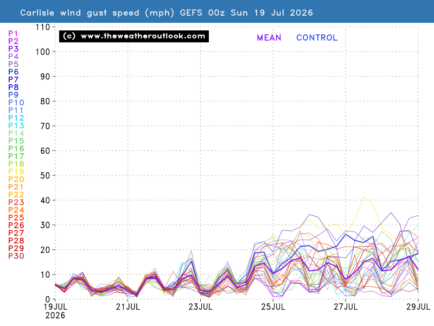Click the 30 y-axis value

point(45,225)
